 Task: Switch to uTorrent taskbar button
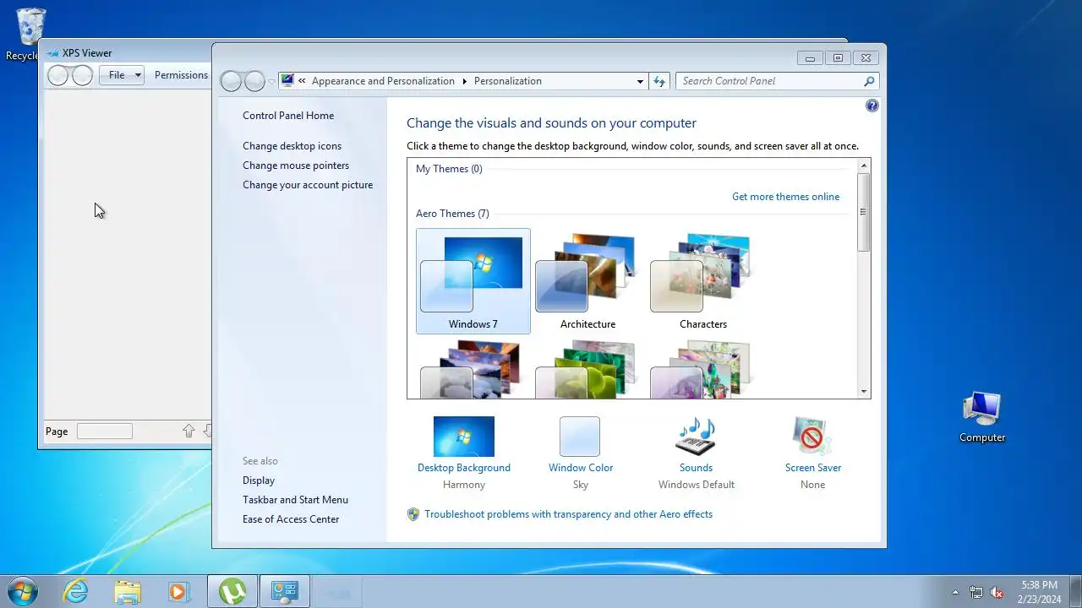tap(232, 592)
